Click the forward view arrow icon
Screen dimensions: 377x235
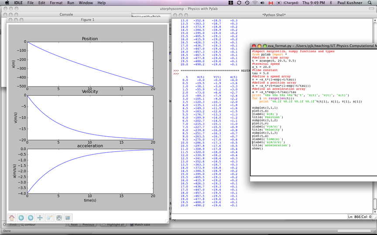click(x=30, y=218)
